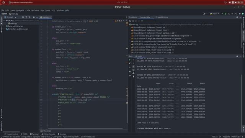Screen dimensions: 245x138
Task: Expand External Libraries node
Action: (x=4, y=26)
